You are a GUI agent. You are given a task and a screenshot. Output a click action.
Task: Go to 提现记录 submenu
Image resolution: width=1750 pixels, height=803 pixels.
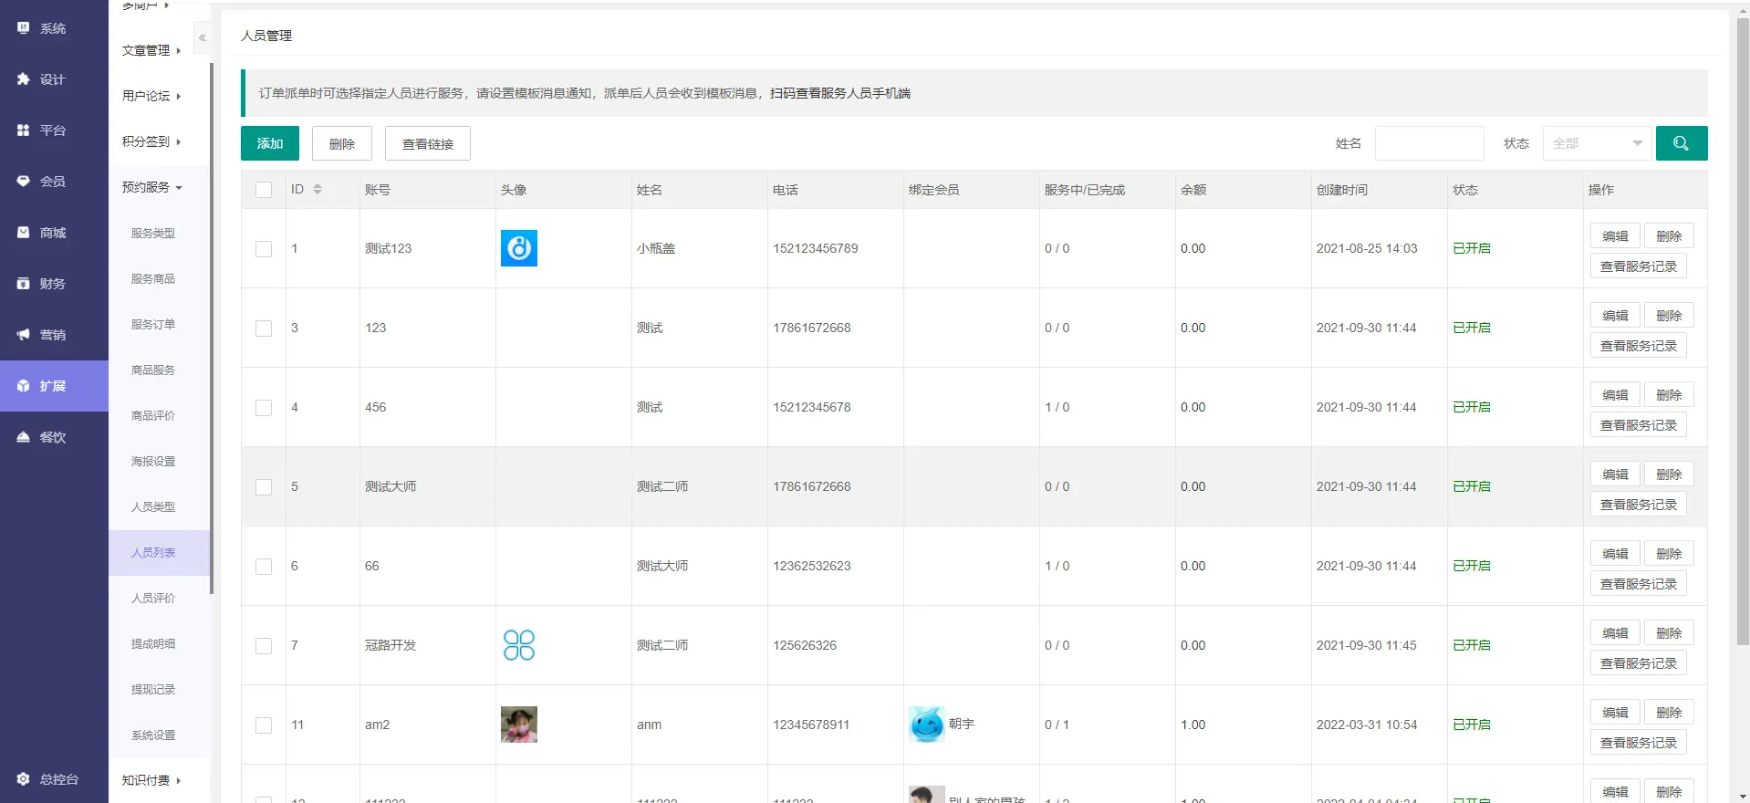pos(153,689)
